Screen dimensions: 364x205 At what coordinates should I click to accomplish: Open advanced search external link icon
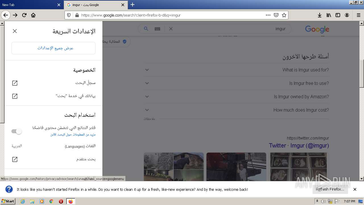tap(15, 159)
